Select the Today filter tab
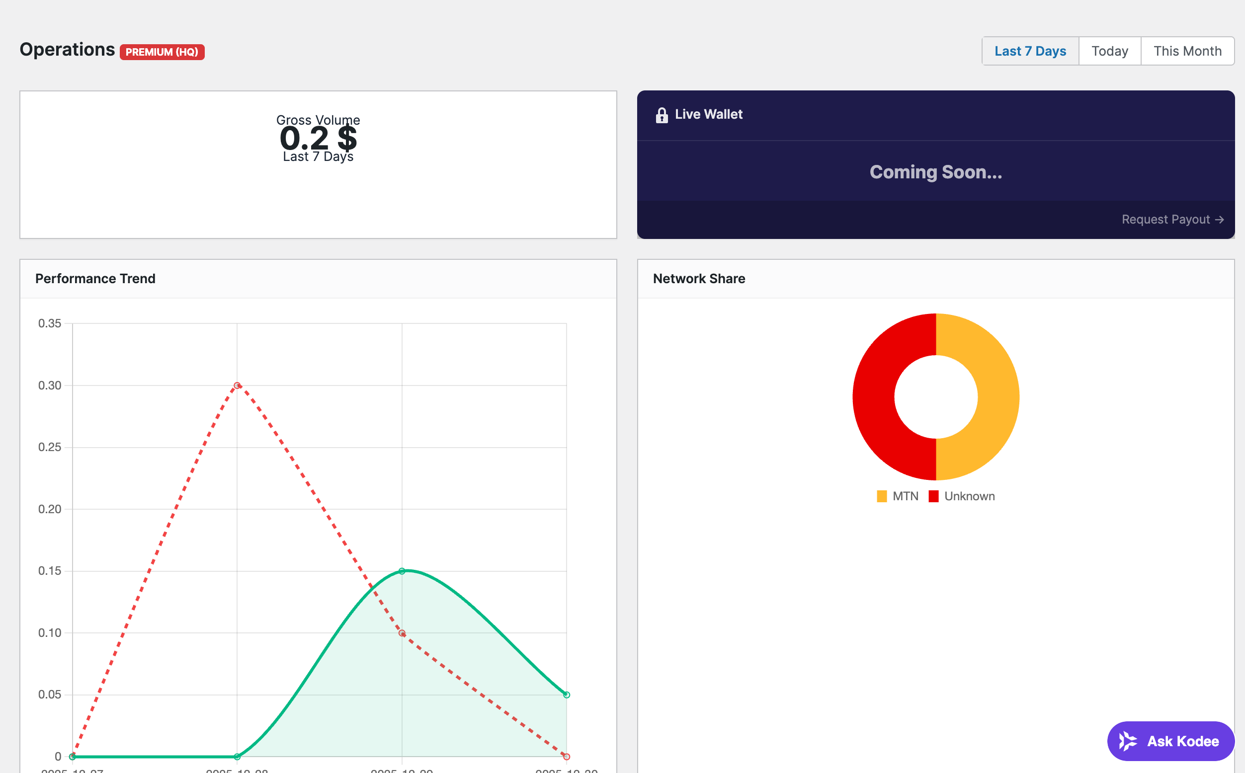The height and width of the screenshot is (773, 1245). tap(1109, 51)
